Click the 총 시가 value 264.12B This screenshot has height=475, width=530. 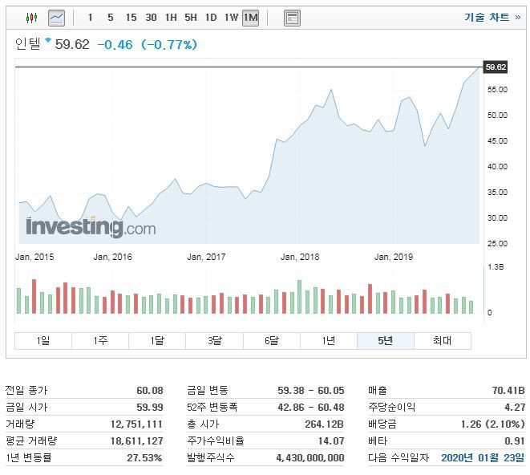(x=324, y=424)
